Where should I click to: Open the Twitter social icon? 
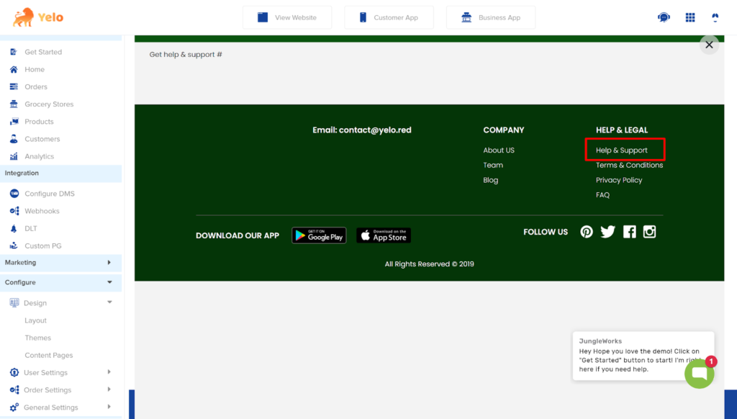pyautogui.click(x=608, y=232)
